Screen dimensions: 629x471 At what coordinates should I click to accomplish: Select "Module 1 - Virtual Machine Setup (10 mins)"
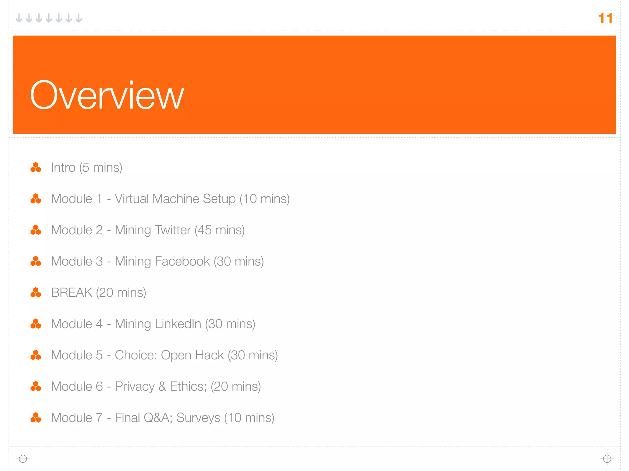tap(170, 199)
